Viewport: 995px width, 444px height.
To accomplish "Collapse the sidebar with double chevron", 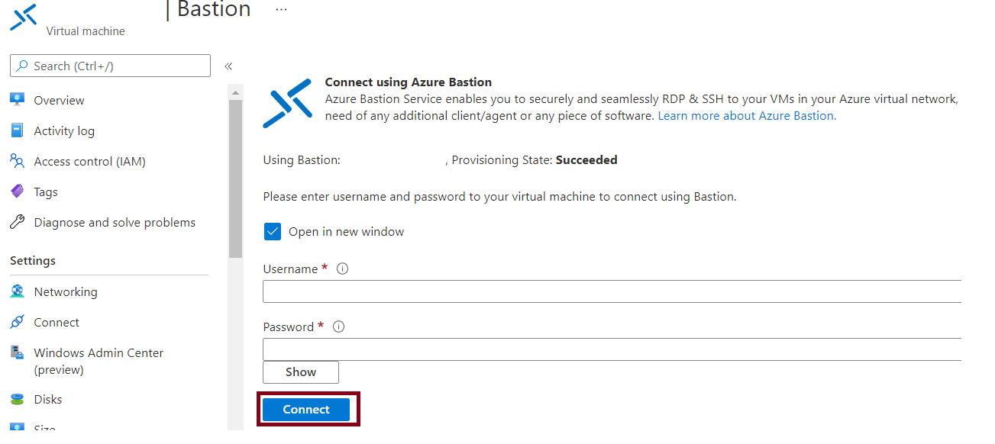I will click(x=228, y=66).
